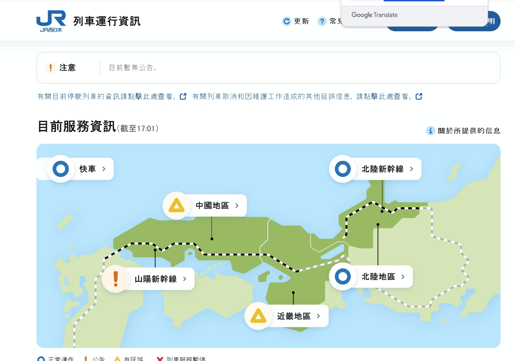This screenshot has height=361, width=515.
Task: Click blue circle status icon for 快車
Action: pos(61,169)
